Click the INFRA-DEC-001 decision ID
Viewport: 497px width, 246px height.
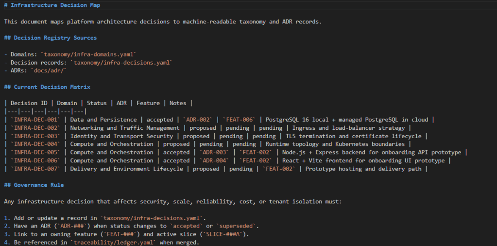click(x=37, y=120)
